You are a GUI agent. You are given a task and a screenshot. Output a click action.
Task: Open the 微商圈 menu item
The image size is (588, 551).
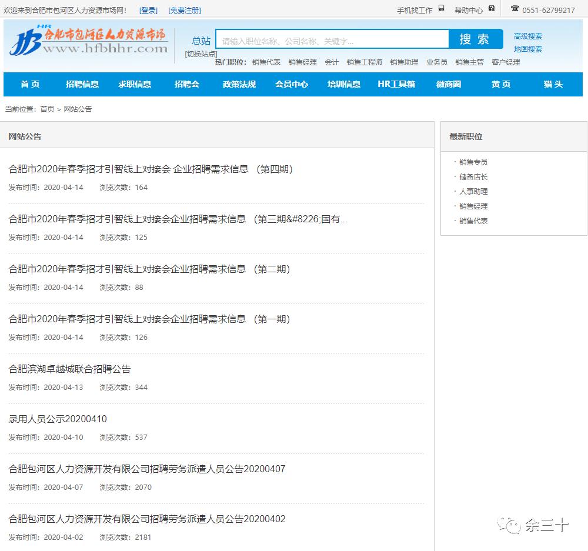pos(449,84)
